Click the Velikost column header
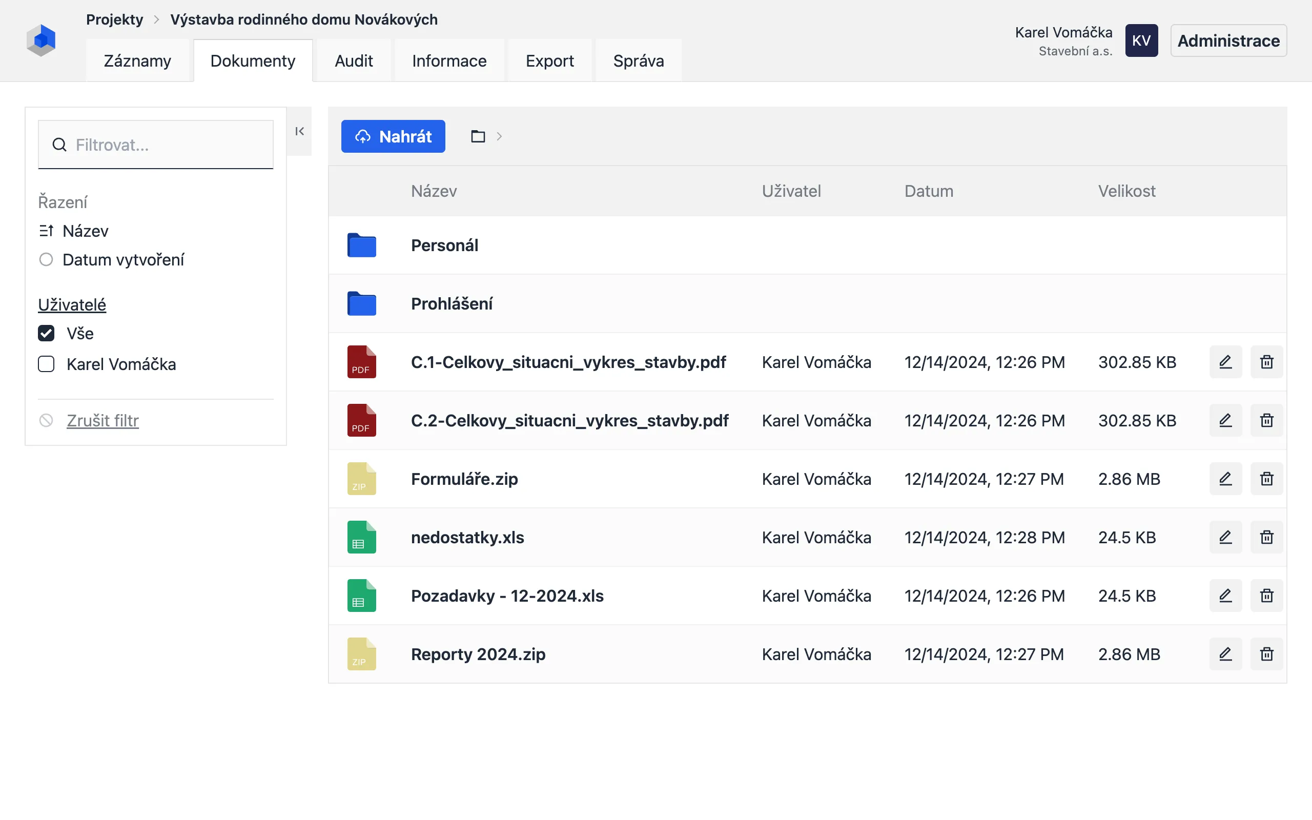This screenshot has height=820, width=1312. [1126, 191]
